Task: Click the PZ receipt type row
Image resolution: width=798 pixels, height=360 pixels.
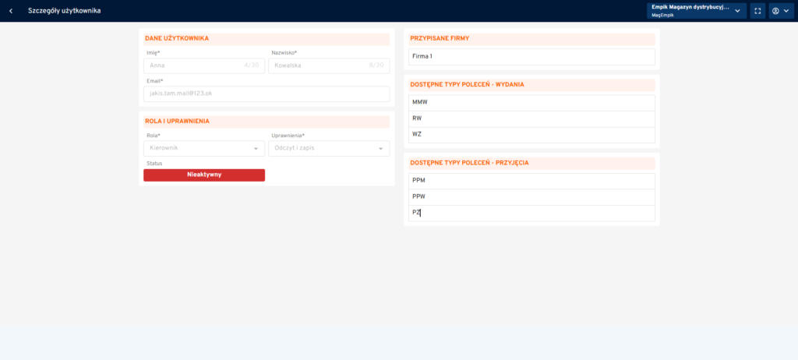Action: 531,213
